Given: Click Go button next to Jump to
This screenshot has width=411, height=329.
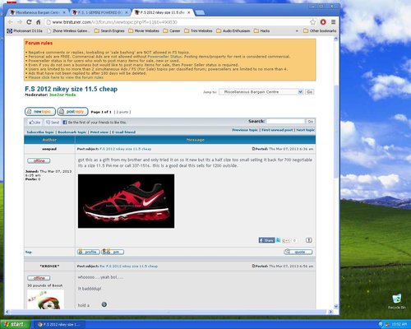Looking at the screenshot, I should point(310,92).
